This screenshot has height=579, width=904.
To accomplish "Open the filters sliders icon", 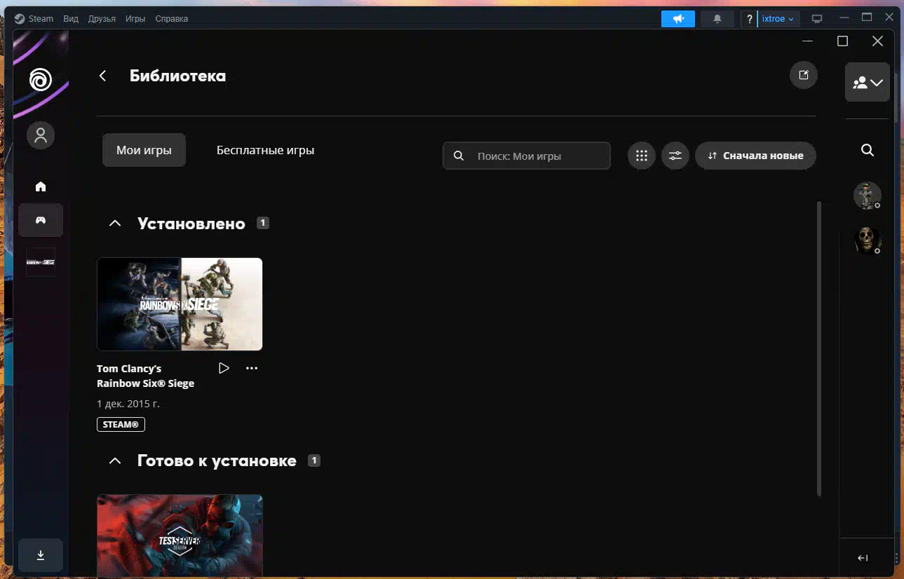I will [675, 156].
